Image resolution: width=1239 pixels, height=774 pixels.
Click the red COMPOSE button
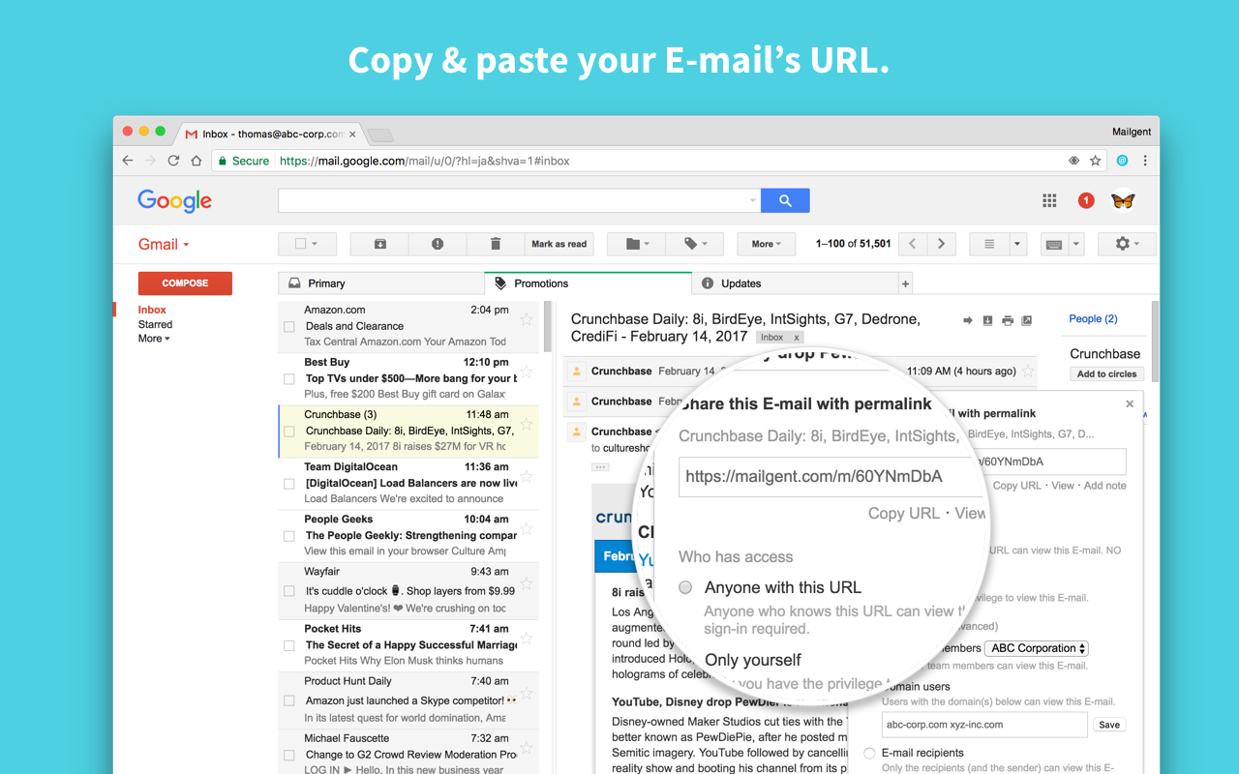click(x=185, y=283)
